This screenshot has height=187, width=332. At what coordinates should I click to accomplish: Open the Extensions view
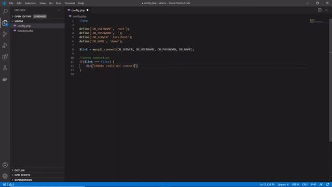pyautogui.click(x=5, y=57)
